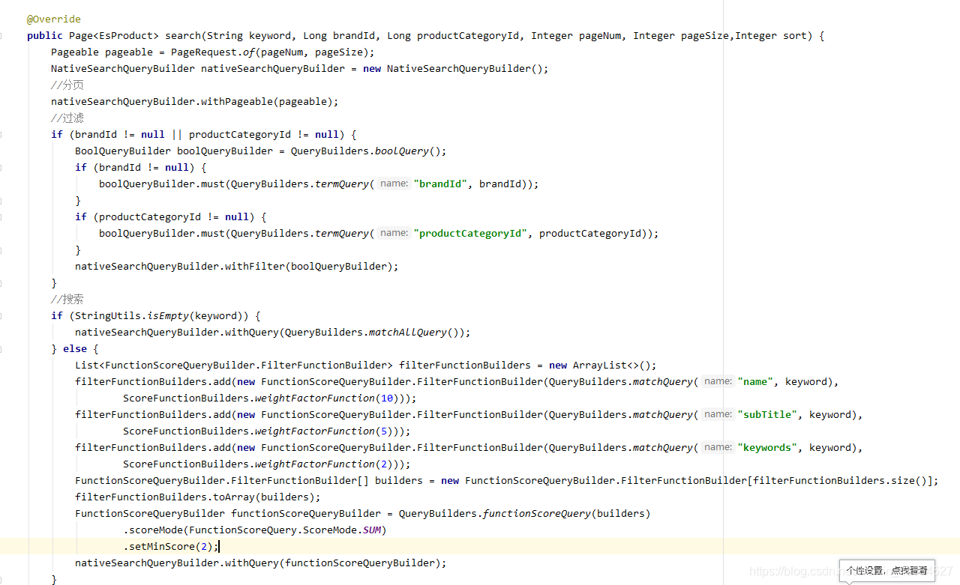The height and width of the screenshot is (585, 960).
Task: Click the 'SUM' constant
Action: 372,530
